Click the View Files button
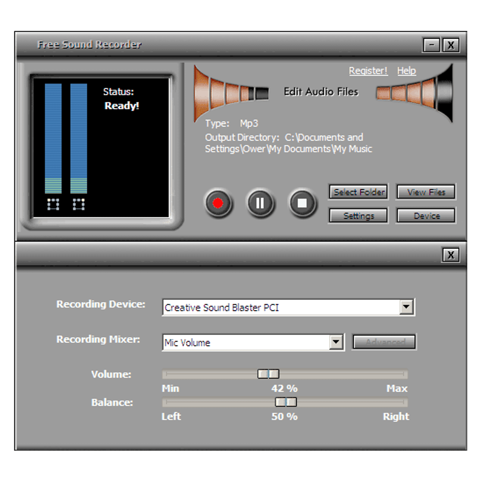The height and width of the screenshot is (482, 482). pyautogui.click(x=426, y=192)
